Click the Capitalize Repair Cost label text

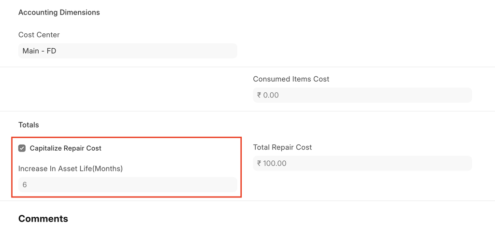65,148
